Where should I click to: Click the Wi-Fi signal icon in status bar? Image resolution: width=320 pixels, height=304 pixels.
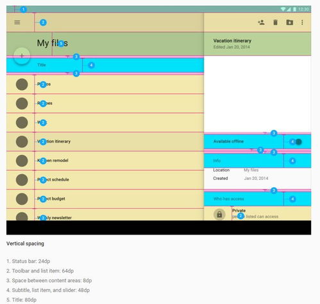click(x=283, y=9)
